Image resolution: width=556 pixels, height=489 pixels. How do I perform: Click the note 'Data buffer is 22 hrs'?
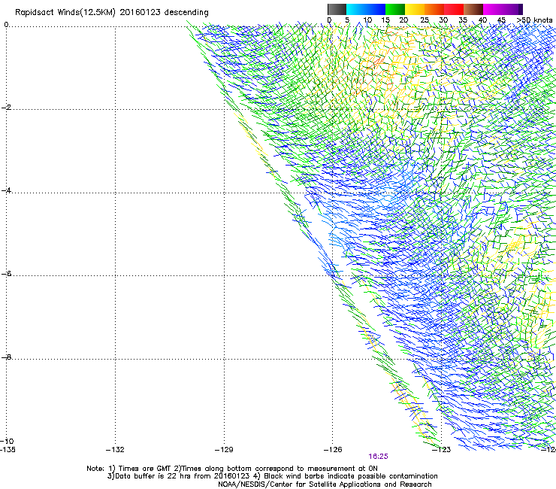[x=152, y=476]
